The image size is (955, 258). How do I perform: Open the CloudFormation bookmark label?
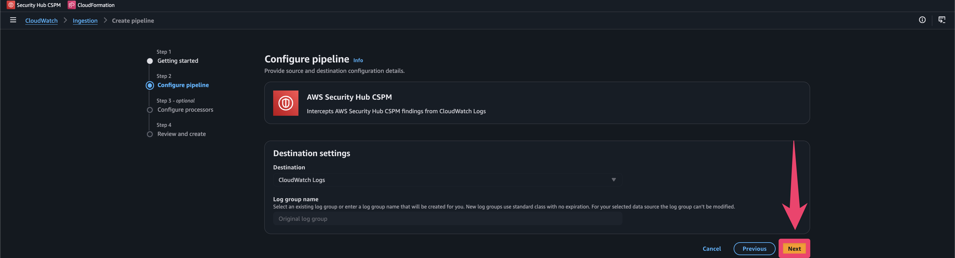point(96,5)
